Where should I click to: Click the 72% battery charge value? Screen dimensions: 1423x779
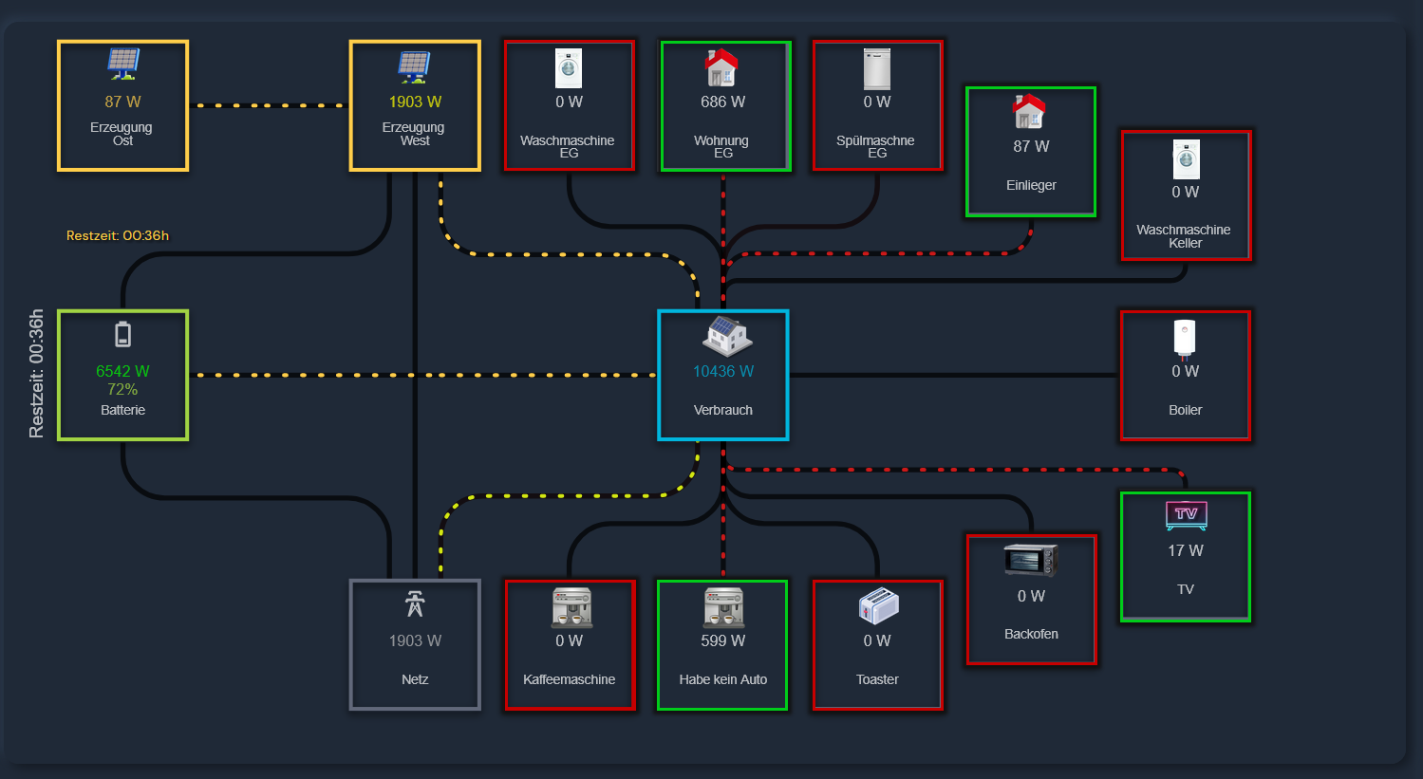click(x=122, y=389)
